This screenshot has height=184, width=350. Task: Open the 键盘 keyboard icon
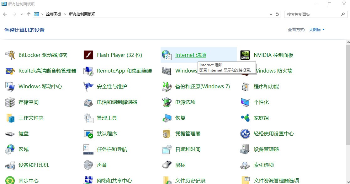[10, 134]
